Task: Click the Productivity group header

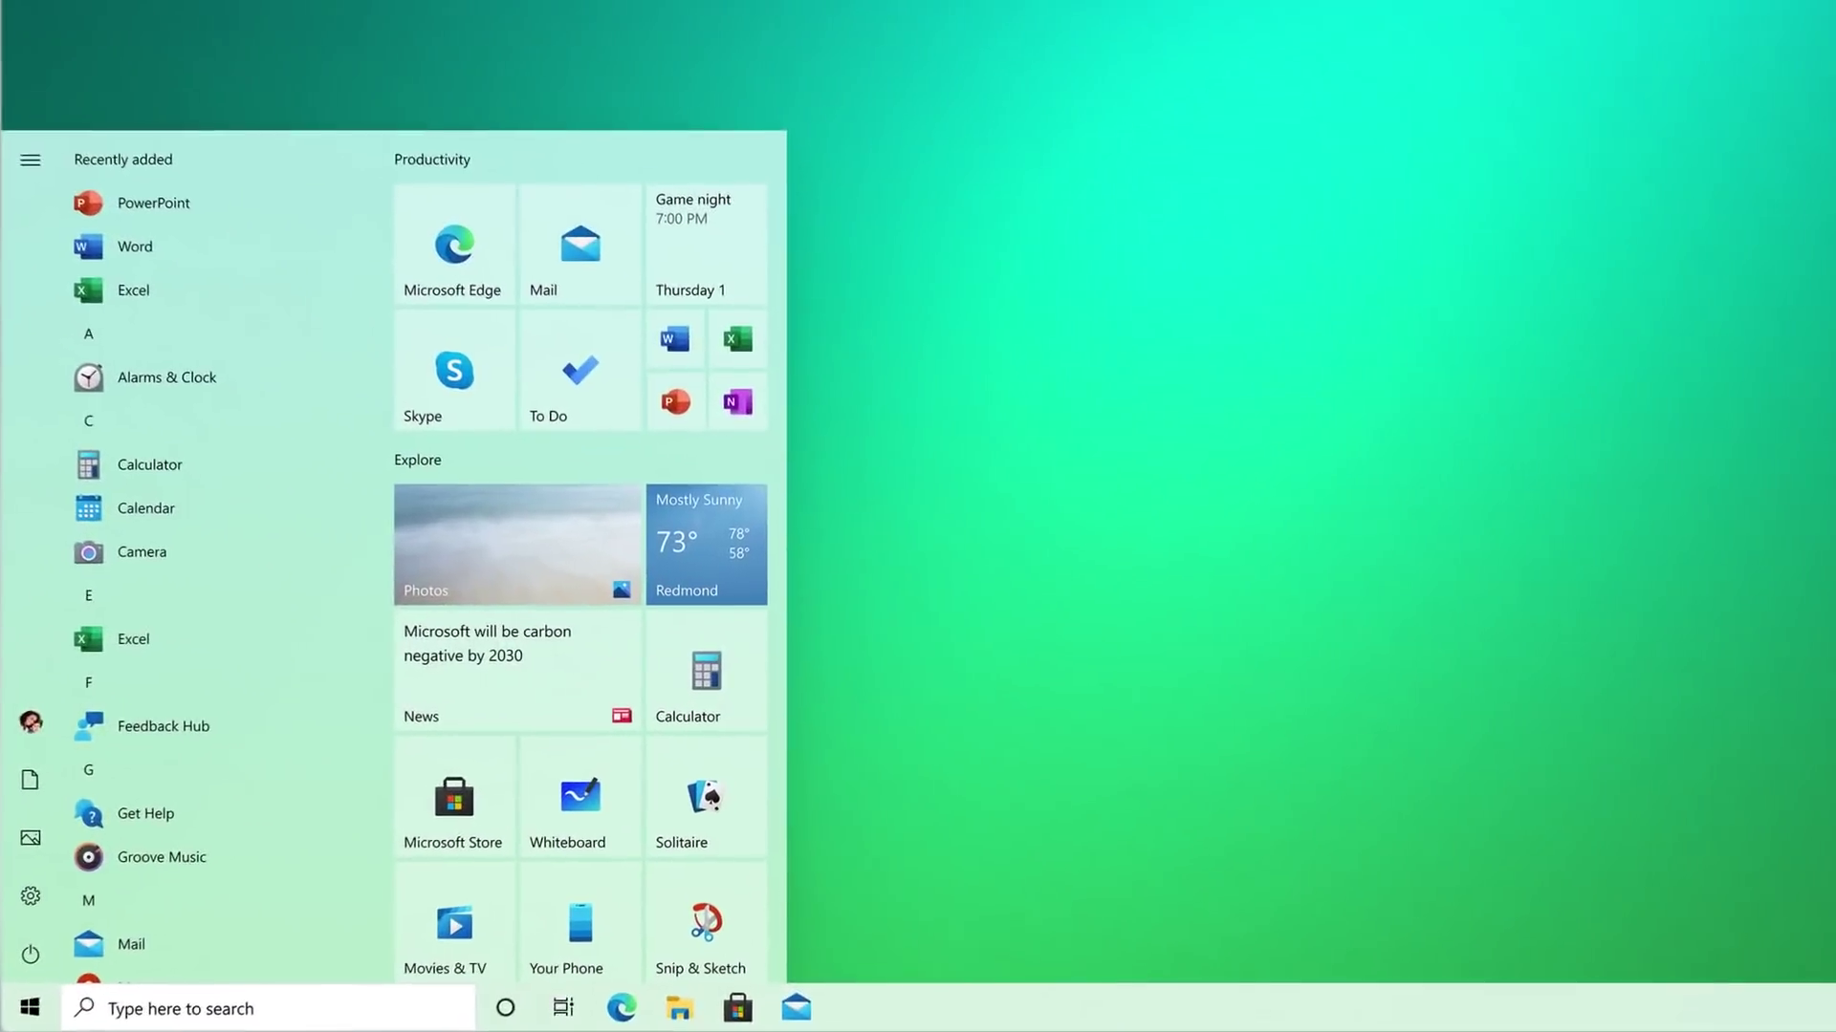Action: click(x=432, y=160)
